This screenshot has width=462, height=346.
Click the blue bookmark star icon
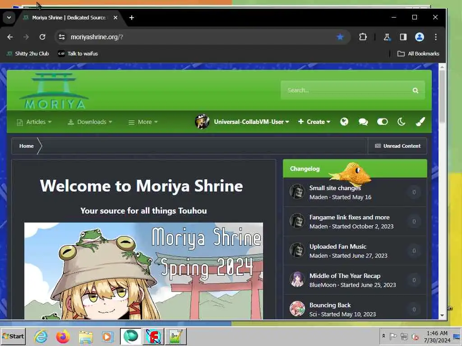pos(340,37)
